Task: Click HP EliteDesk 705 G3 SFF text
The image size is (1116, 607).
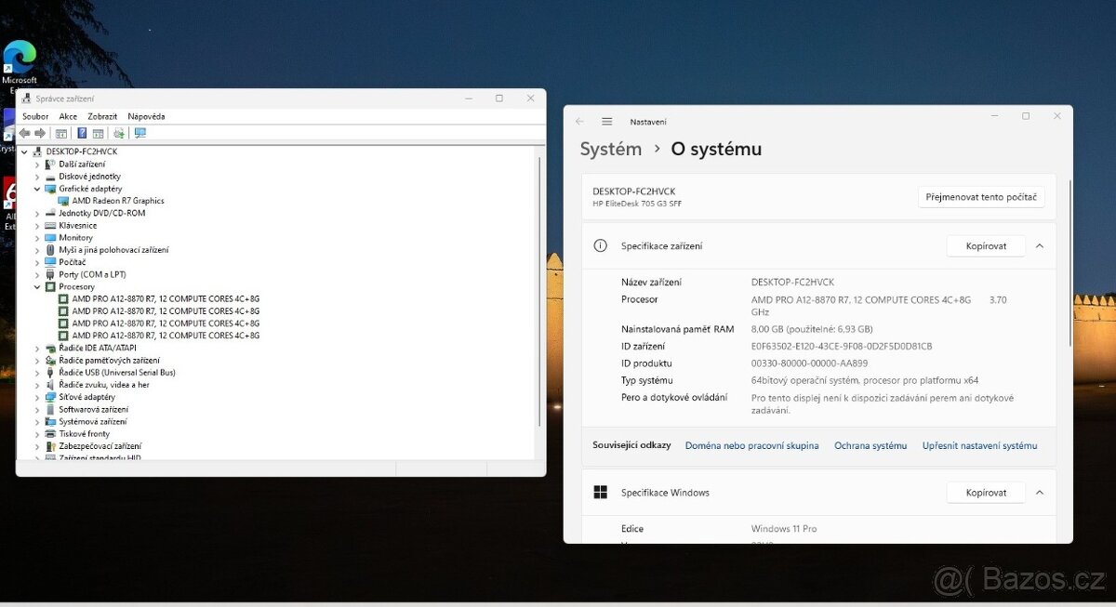Action: click(637, 204)
